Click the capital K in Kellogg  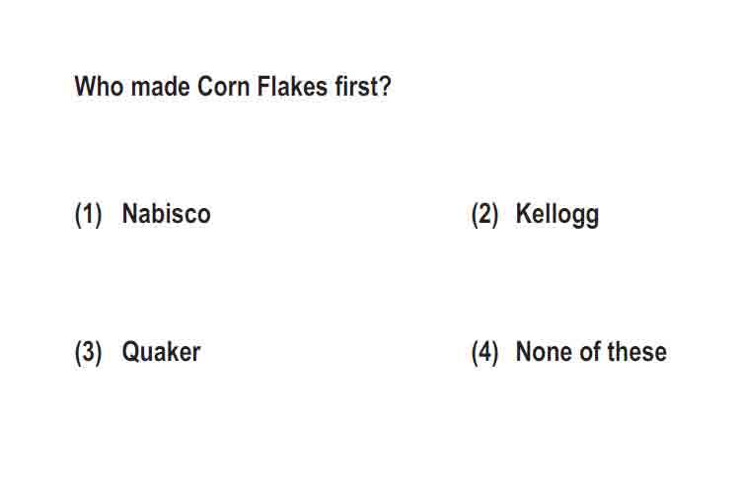click(524, 214)
